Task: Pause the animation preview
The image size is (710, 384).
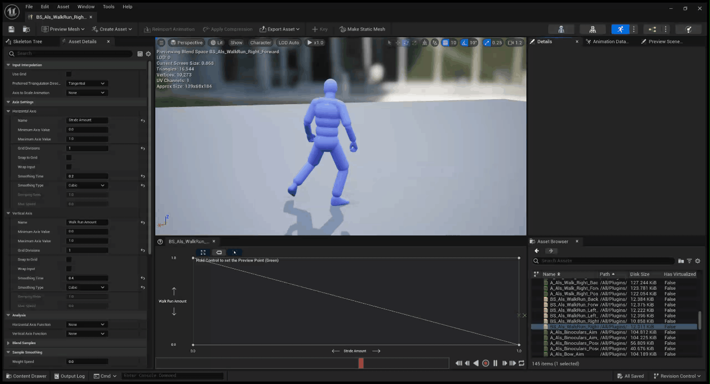Action: (x=495, y=363)
